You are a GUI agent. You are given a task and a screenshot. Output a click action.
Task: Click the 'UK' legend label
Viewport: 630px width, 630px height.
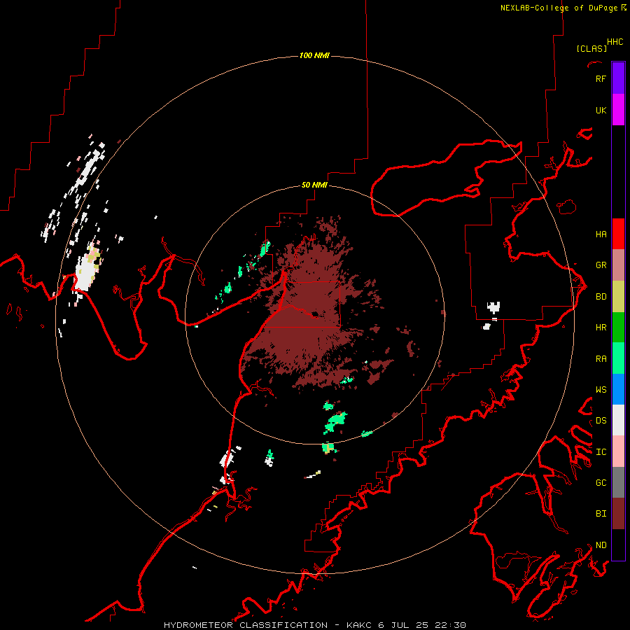601,111
